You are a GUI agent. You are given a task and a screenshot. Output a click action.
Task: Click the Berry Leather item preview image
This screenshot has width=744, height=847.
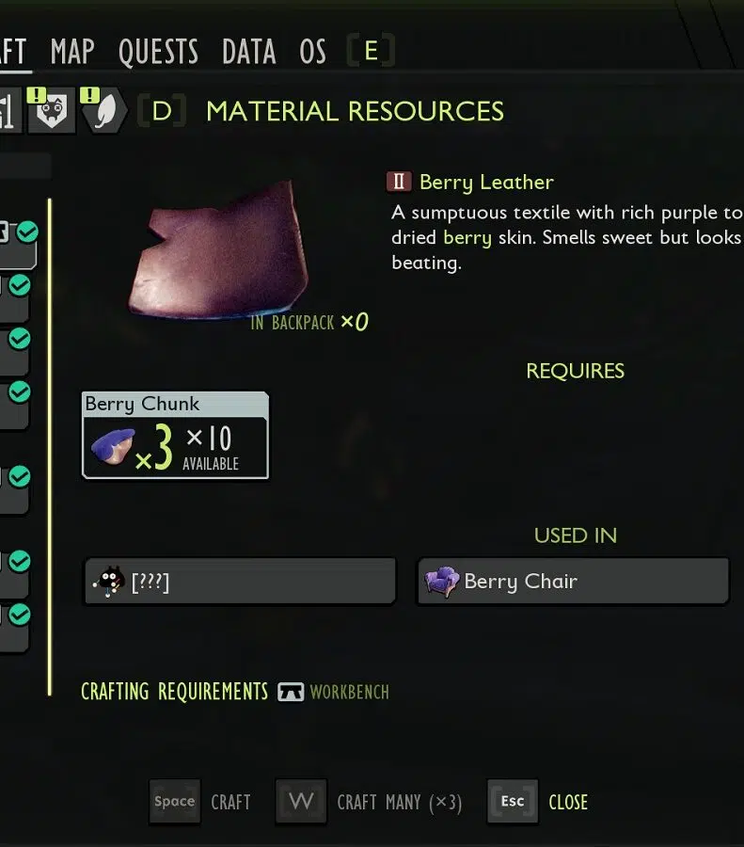coord(220,249)
